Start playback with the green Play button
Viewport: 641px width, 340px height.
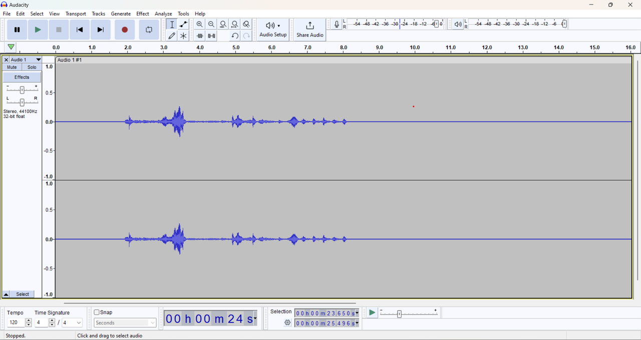(38, 30)
